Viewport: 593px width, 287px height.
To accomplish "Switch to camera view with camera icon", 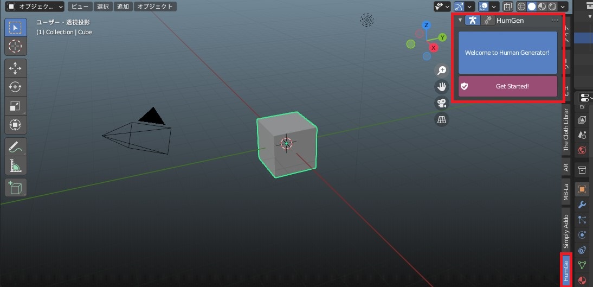I will click(x=442, y=103).
